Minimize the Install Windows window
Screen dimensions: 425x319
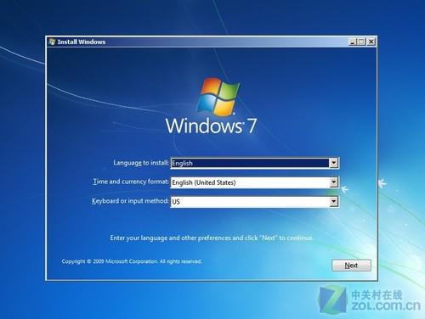coord(352,42)
